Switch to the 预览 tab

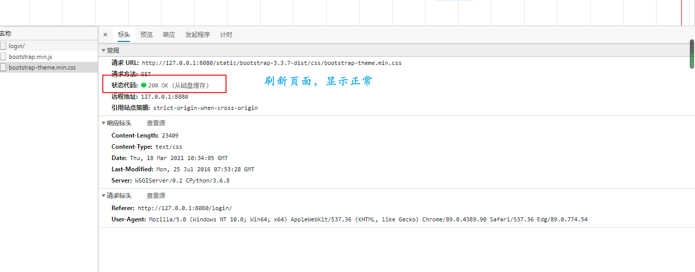coord(146,35)
